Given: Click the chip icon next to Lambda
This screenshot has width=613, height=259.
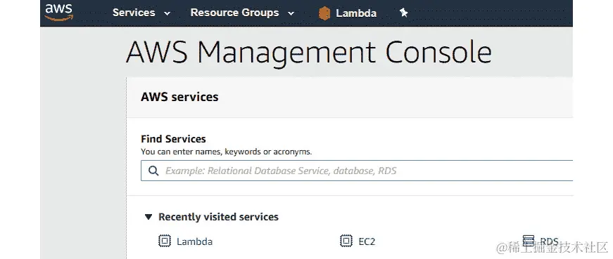Looking at the screenshot, I should (x=165, y=241).
